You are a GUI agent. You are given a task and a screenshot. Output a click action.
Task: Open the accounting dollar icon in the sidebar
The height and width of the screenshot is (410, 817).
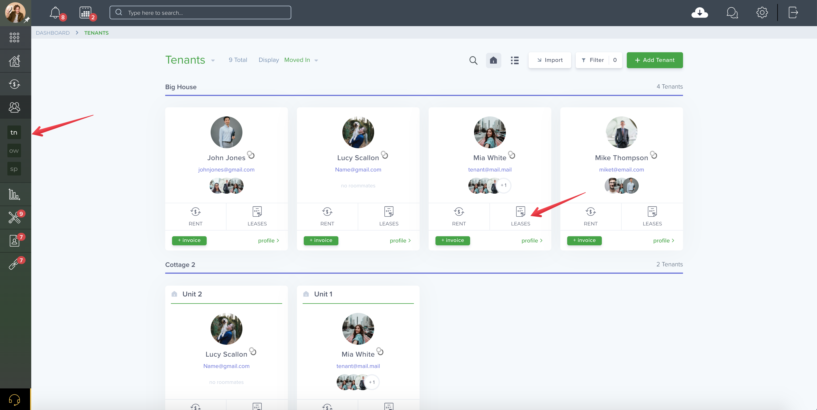coord(14,84)
